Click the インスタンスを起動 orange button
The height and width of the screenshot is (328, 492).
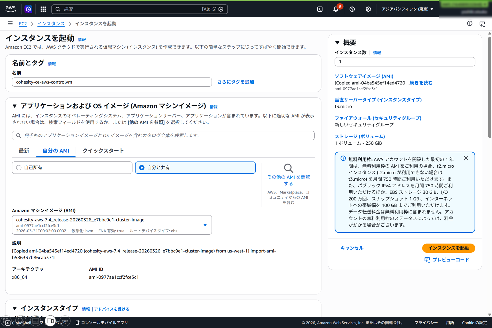449,248
